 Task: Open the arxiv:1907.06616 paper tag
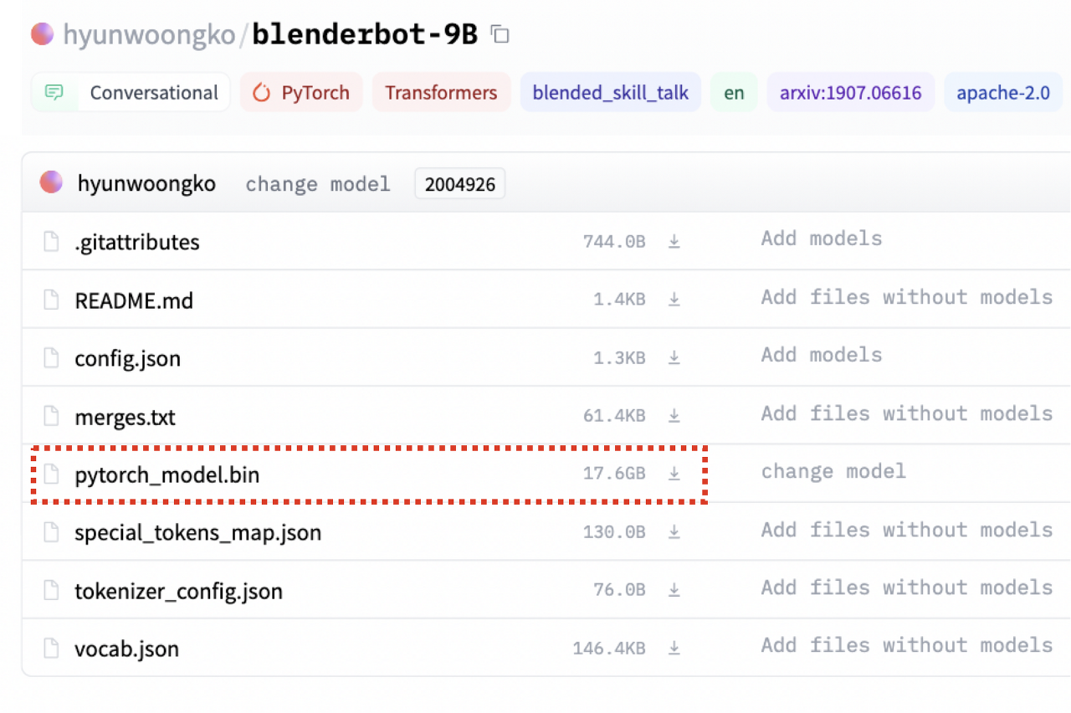[851, 92]
